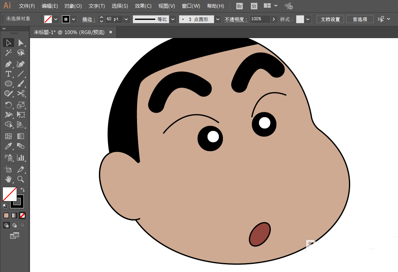This screenshot has height=272, width=398.
Task: Click the 文档设置 button
Action: coord(330,19)
